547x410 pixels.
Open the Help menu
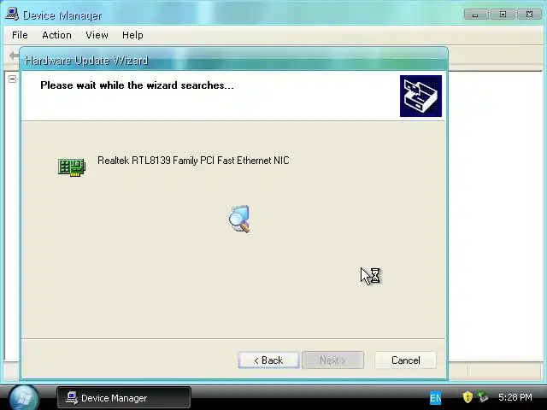tap(132, 35)
